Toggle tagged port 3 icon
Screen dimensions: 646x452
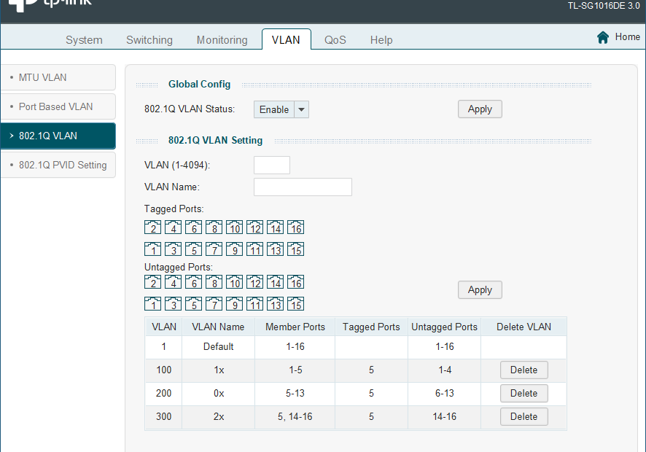click(173, 249)
